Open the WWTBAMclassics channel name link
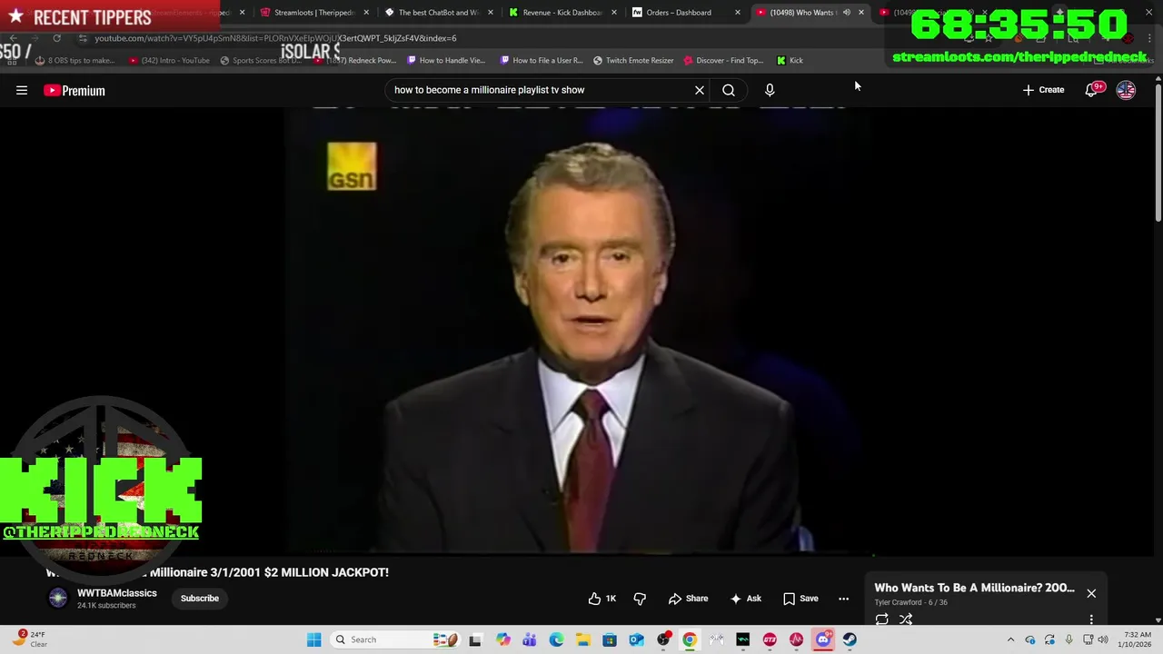Screen dimensions: 1163x654 (x=117, y=593)
